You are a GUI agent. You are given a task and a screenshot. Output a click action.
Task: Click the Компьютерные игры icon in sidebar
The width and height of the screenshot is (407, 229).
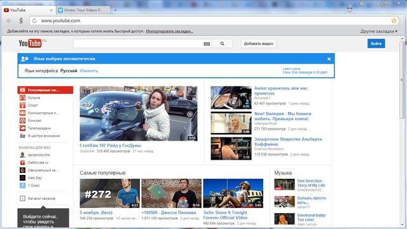click(23, 113)
